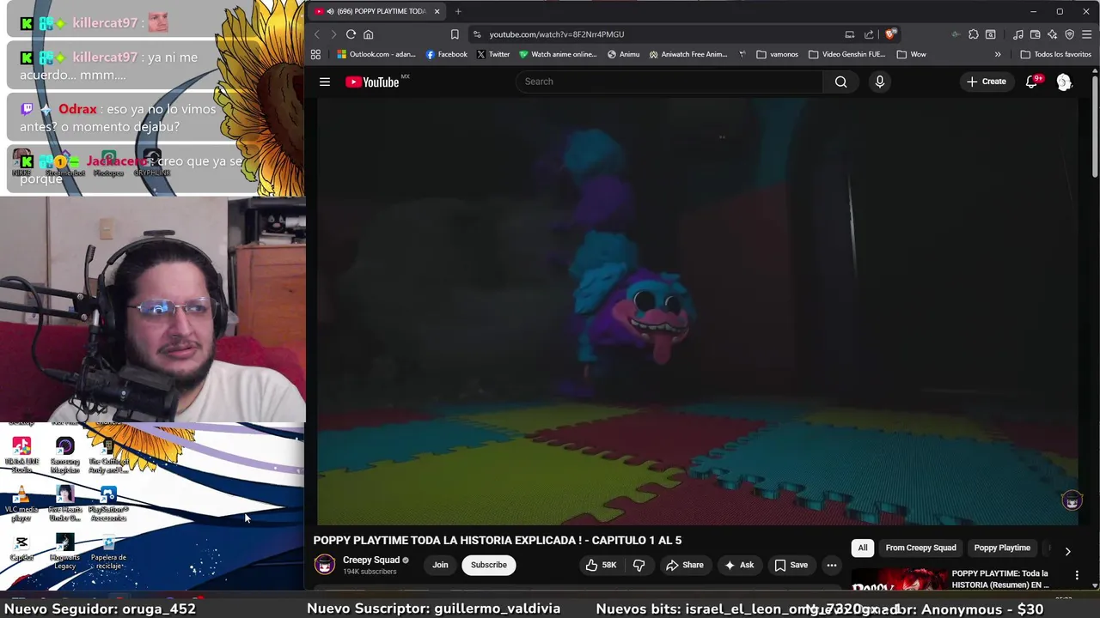This screenshot has width=1100, height=618.
Task: Focus the YouTube search input field
Action: pyautogui.click(x=670, y=82)
